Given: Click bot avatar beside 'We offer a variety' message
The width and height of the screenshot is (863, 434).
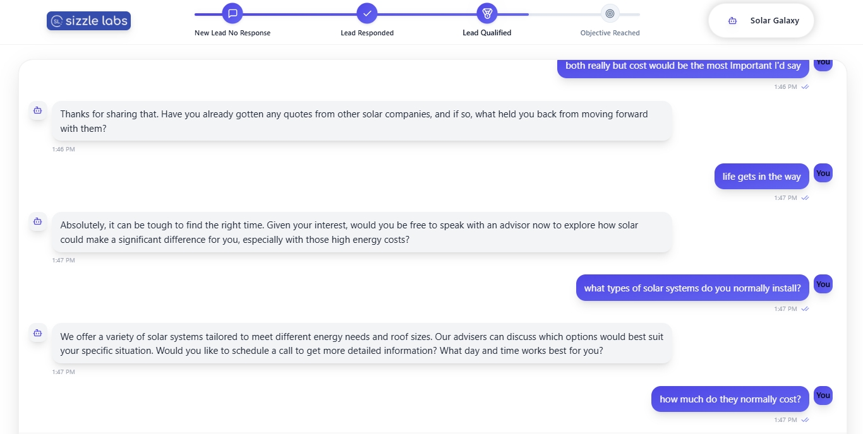Looking at the screenshot, I should (37, 332).
